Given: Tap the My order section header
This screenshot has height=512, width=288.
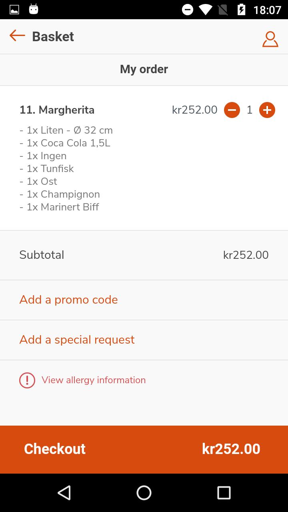Looking at the screenshot, I should tap(144, 69).
